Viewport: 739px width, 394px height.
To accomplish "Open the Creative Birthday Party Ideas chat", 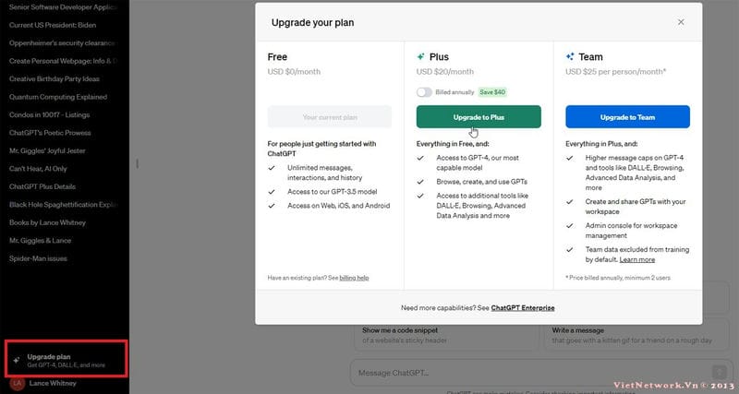I will point(57,78).
